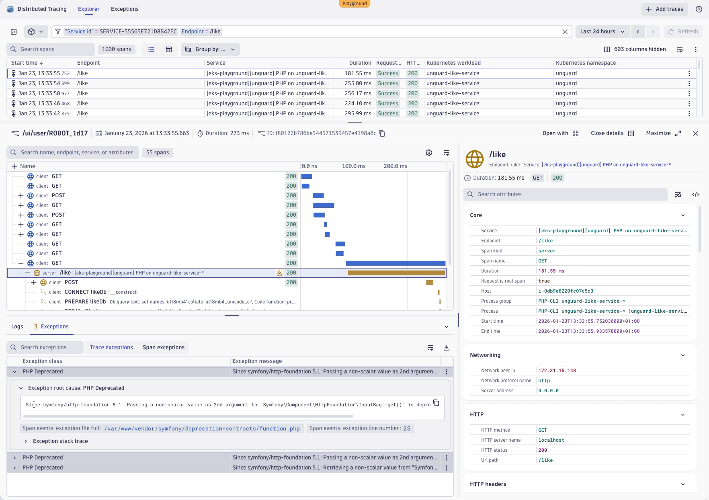The width and height of the screenshot is (709, 500).
Task: Open trace view settings gear
Action: coord(429,153)
